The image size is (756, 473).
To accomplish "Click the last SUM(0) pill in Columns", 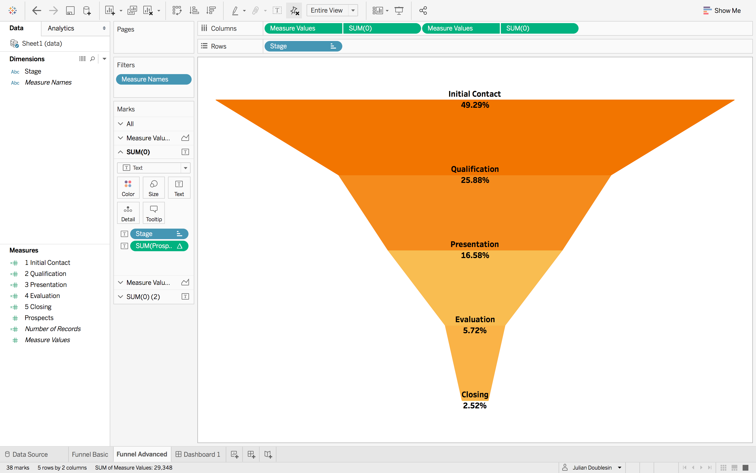I will click(x=539, y=28).
